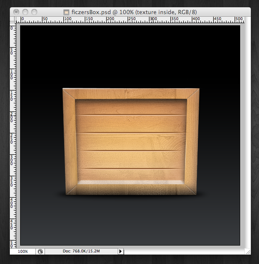The image size is (259, 264).
Task: Click the 100% zoom level field
Action: [23, 252]
